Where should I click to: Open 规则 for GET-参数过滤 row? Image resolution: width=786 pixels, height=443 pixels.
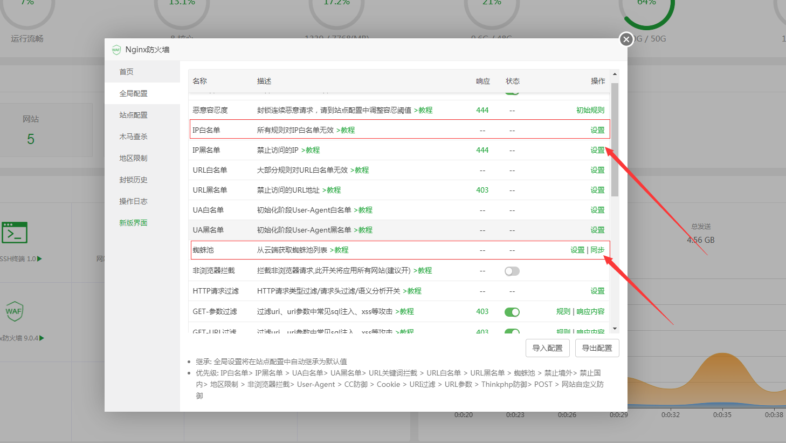[x=563, y=311]
